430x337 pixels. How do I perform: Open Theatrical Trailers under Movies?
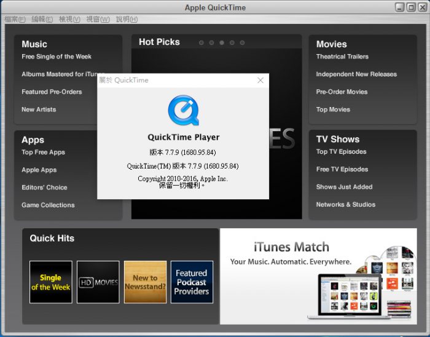(x=342, y=57)
